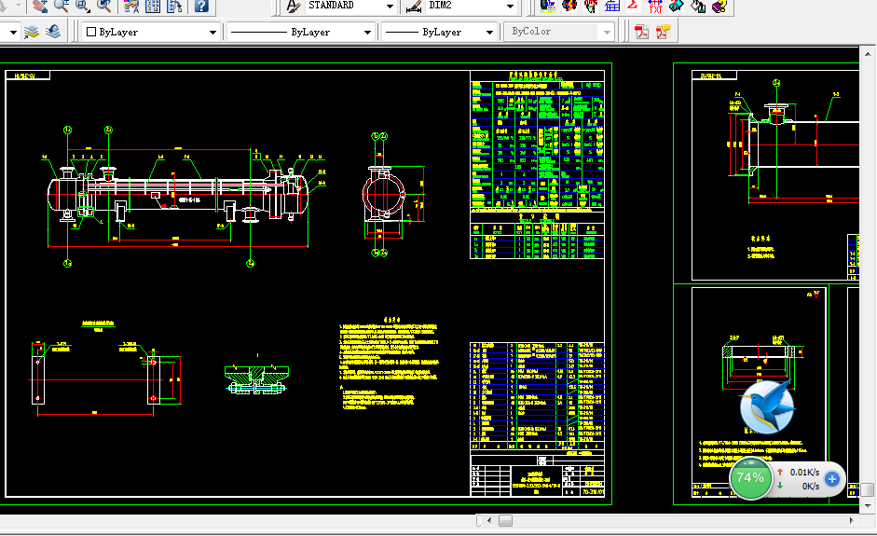877x536 pixels.
Task: Open the ByLayer color control dropdown
Action: 212,33
